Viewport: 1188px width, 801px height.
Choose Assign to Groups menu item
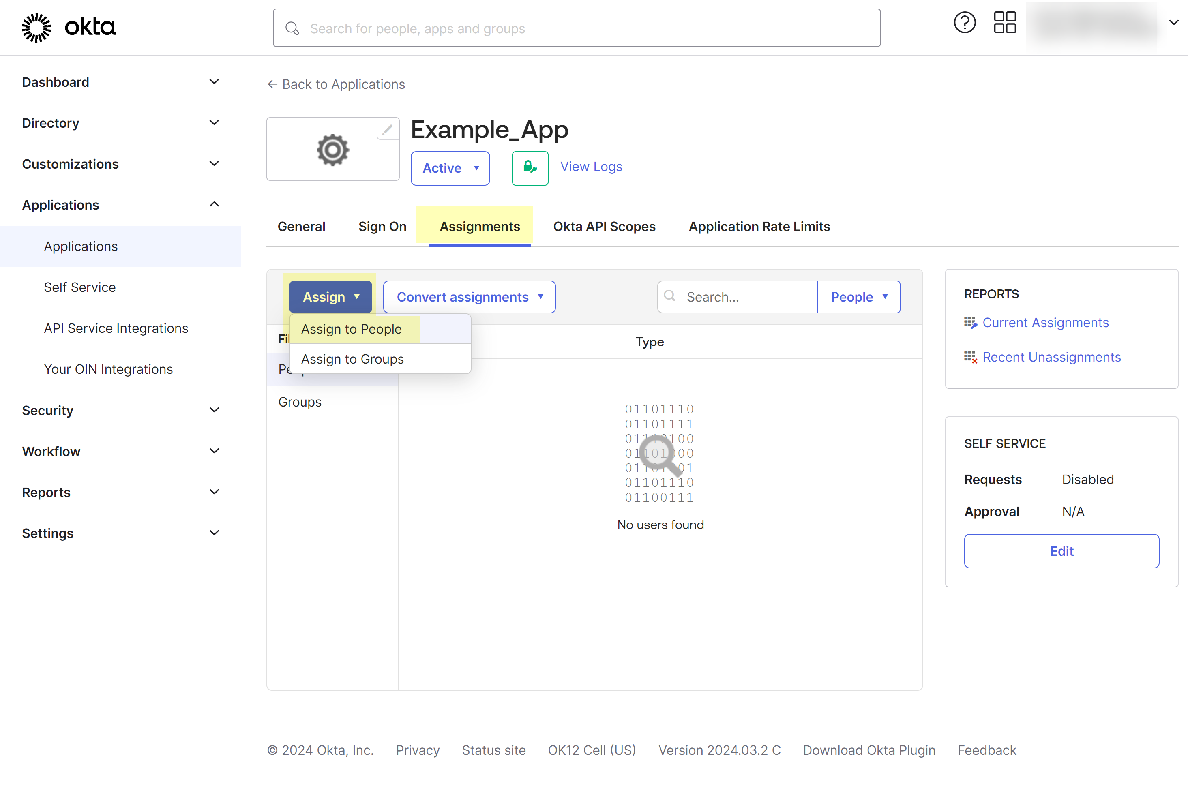353,359
